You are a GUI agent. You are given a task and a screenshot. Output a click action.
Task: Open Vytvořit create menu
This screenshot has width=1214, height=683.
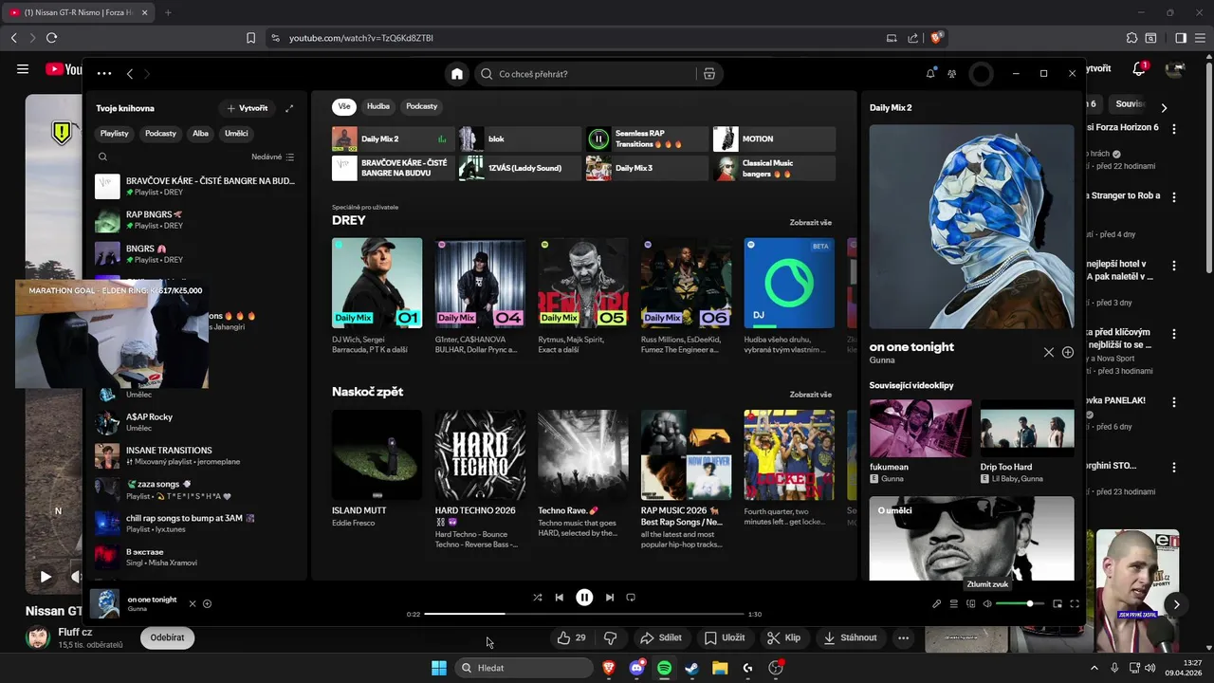248,108
